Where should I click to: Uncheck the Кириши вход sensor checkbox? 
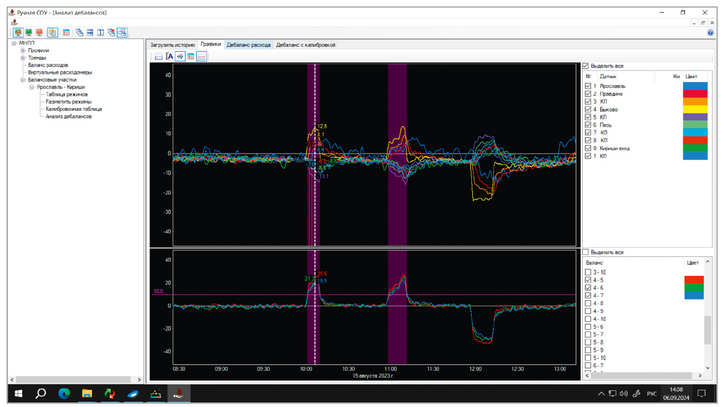(588, 148)
